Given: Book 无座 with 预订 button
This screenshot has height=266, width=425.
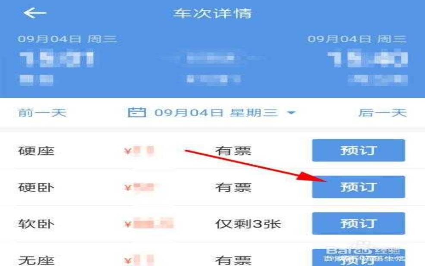Looking at the screenshot, I should click(x=358, y=258).
